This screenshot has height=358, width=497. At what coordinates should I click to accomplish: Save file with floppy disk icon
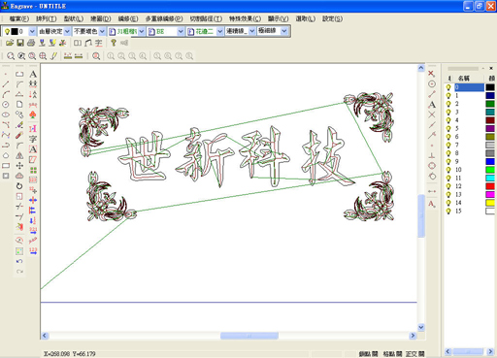(x=20, y=43)
